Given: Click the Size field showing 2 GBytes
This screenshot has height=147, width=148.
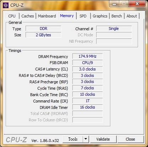Looking at the screenshot, I should click(43, 35).
